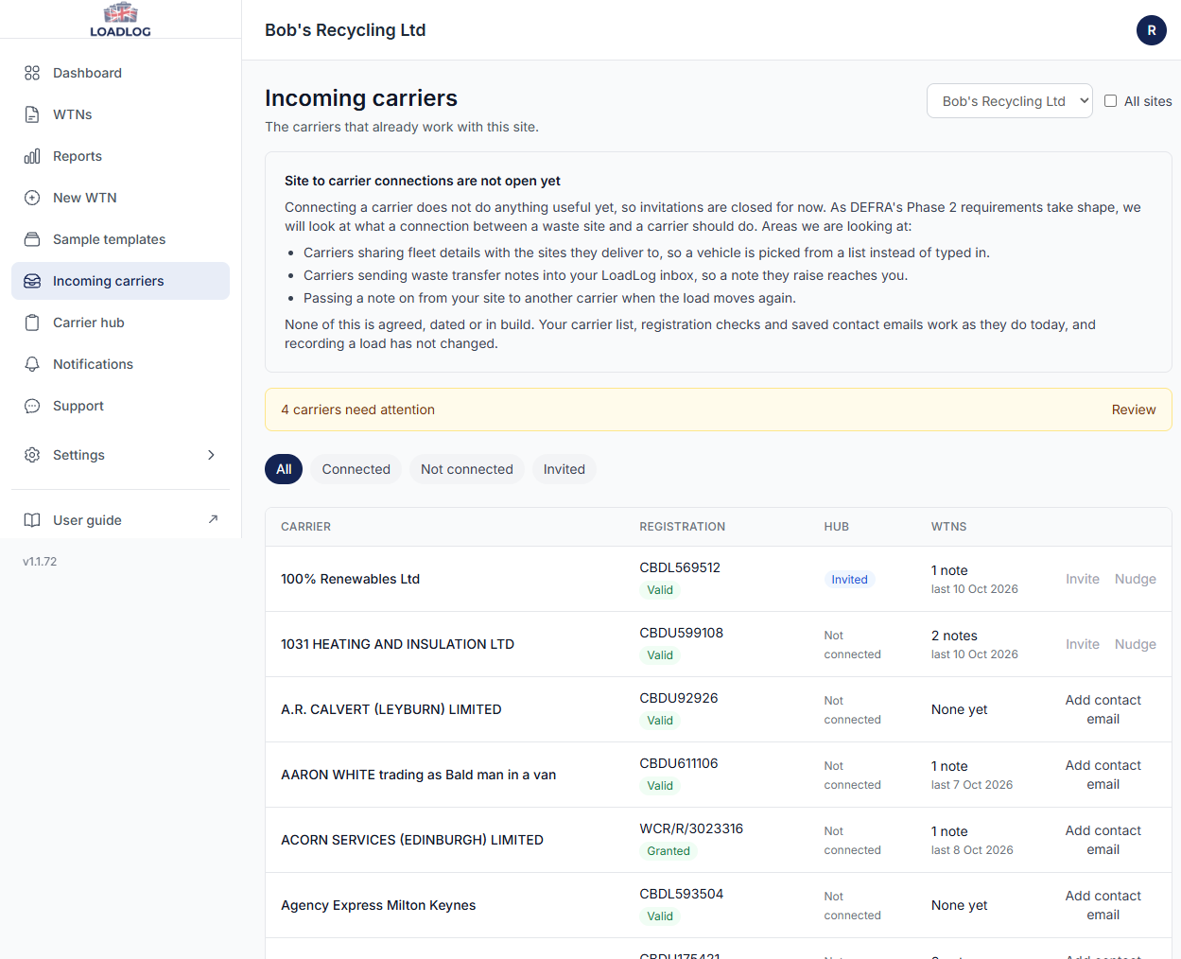Open Notifications in the sidebar
This screenshot has width=1181, height=959.
coord(120,364)
